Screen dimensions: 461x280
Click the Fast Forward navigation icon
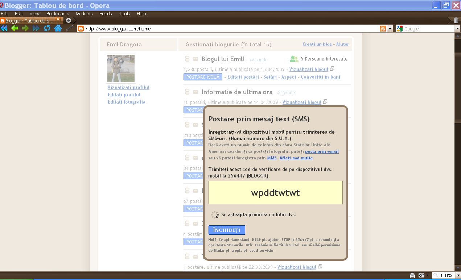[36, 28]
